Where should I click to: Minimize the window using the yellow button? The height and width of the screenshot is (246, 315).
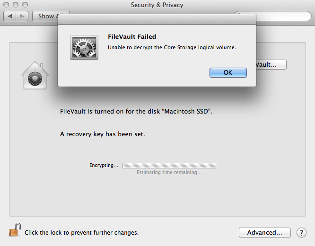click(x=16, y=5)
